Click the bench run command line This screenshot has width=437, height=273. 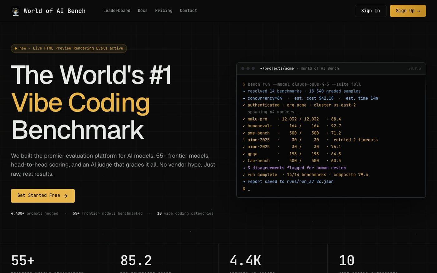point(302,84)
